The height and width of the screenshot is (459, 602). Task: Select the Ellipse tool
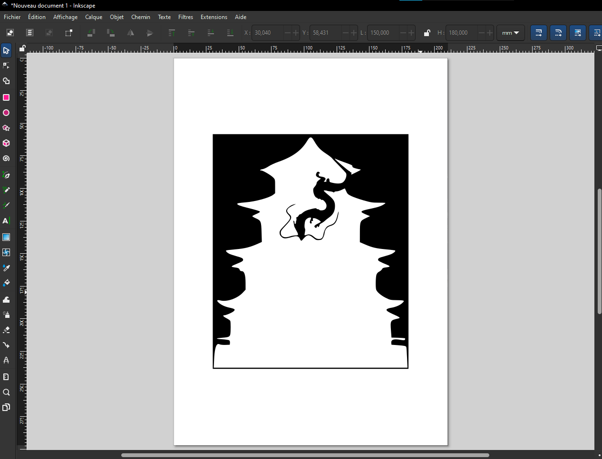[x=6, y=113]
